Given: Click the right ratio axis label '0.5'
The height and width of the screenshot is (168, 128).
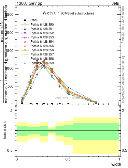Looking at the screenshot, I should click(124, 150).
